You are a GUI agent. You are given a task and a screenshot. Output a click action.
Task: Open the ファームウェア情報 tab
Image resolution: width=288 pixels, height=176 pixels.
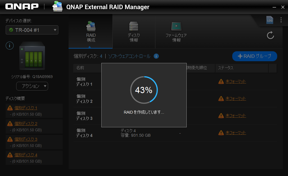pos(176,32)
